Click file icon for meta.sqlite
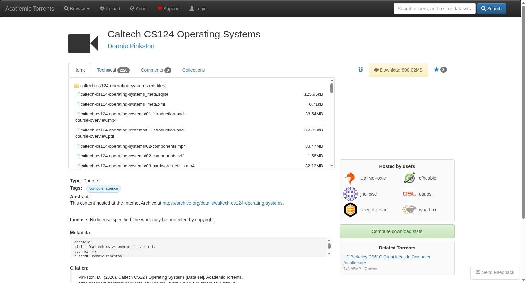The width and height of the screenshot is (526, 283). (78, 94)
